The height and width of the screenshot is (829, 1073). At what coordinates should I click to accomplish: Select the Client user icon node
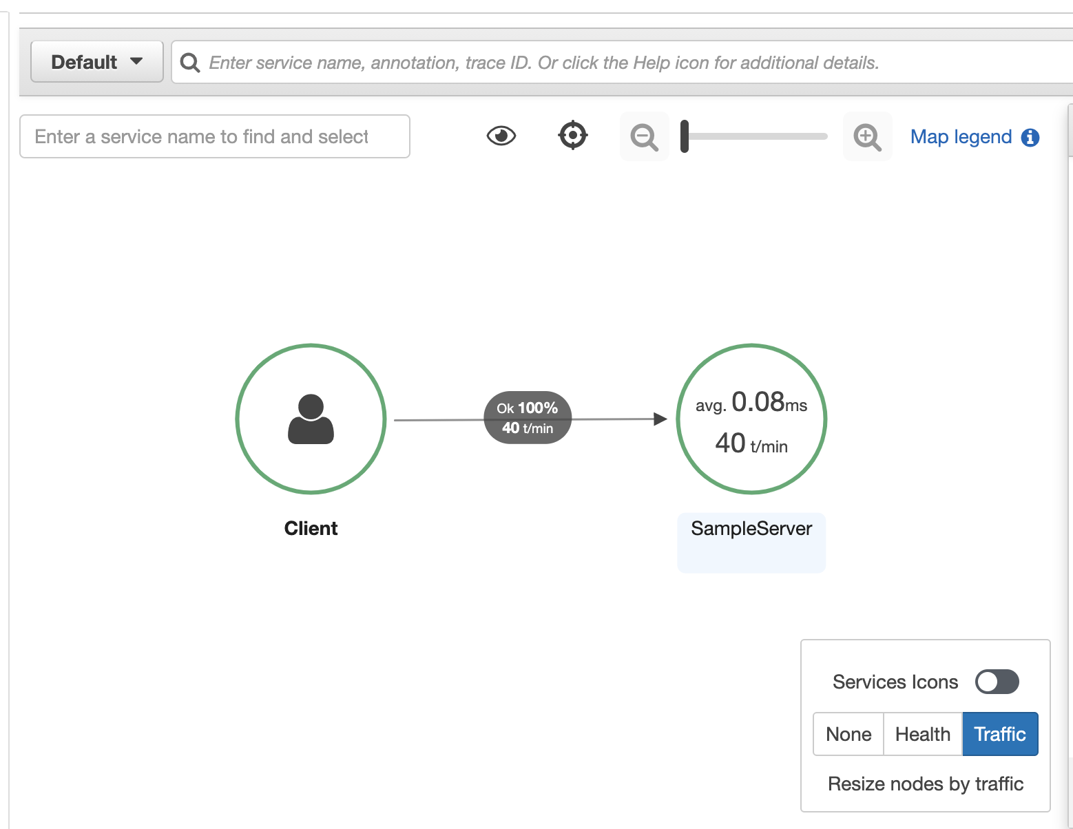(x=311, y=419)
